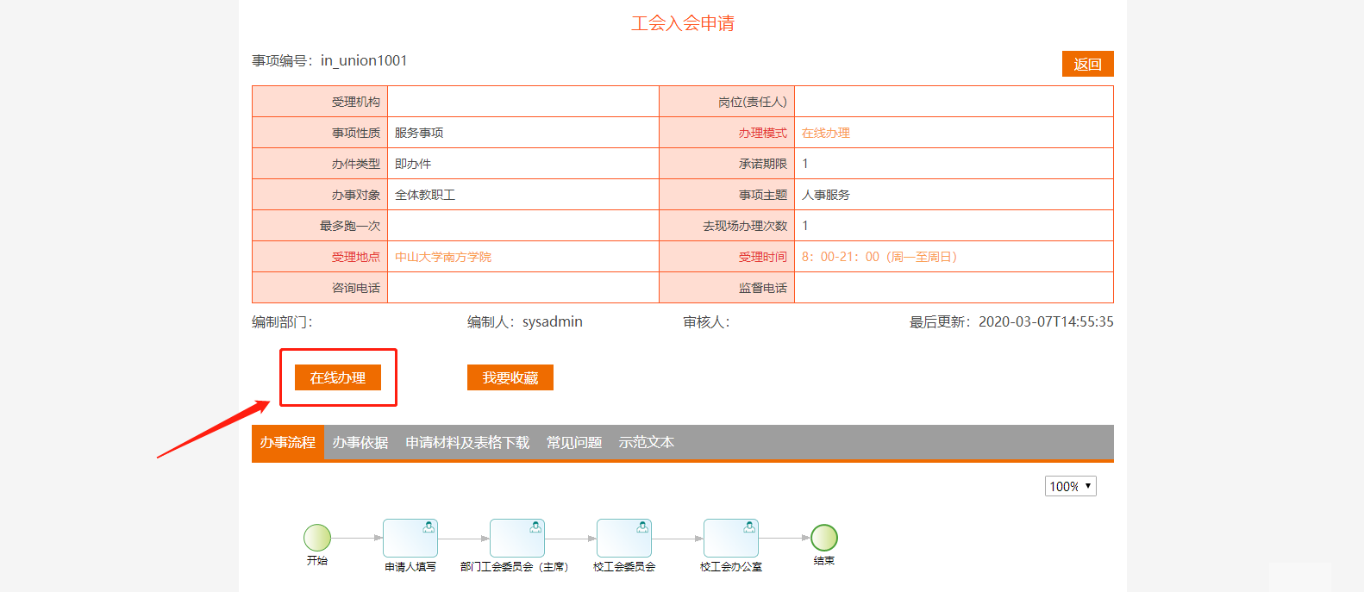This screenshot has width=1364, height=592.
Task: Click the 我要收藏 button
Action: [510, 377]
